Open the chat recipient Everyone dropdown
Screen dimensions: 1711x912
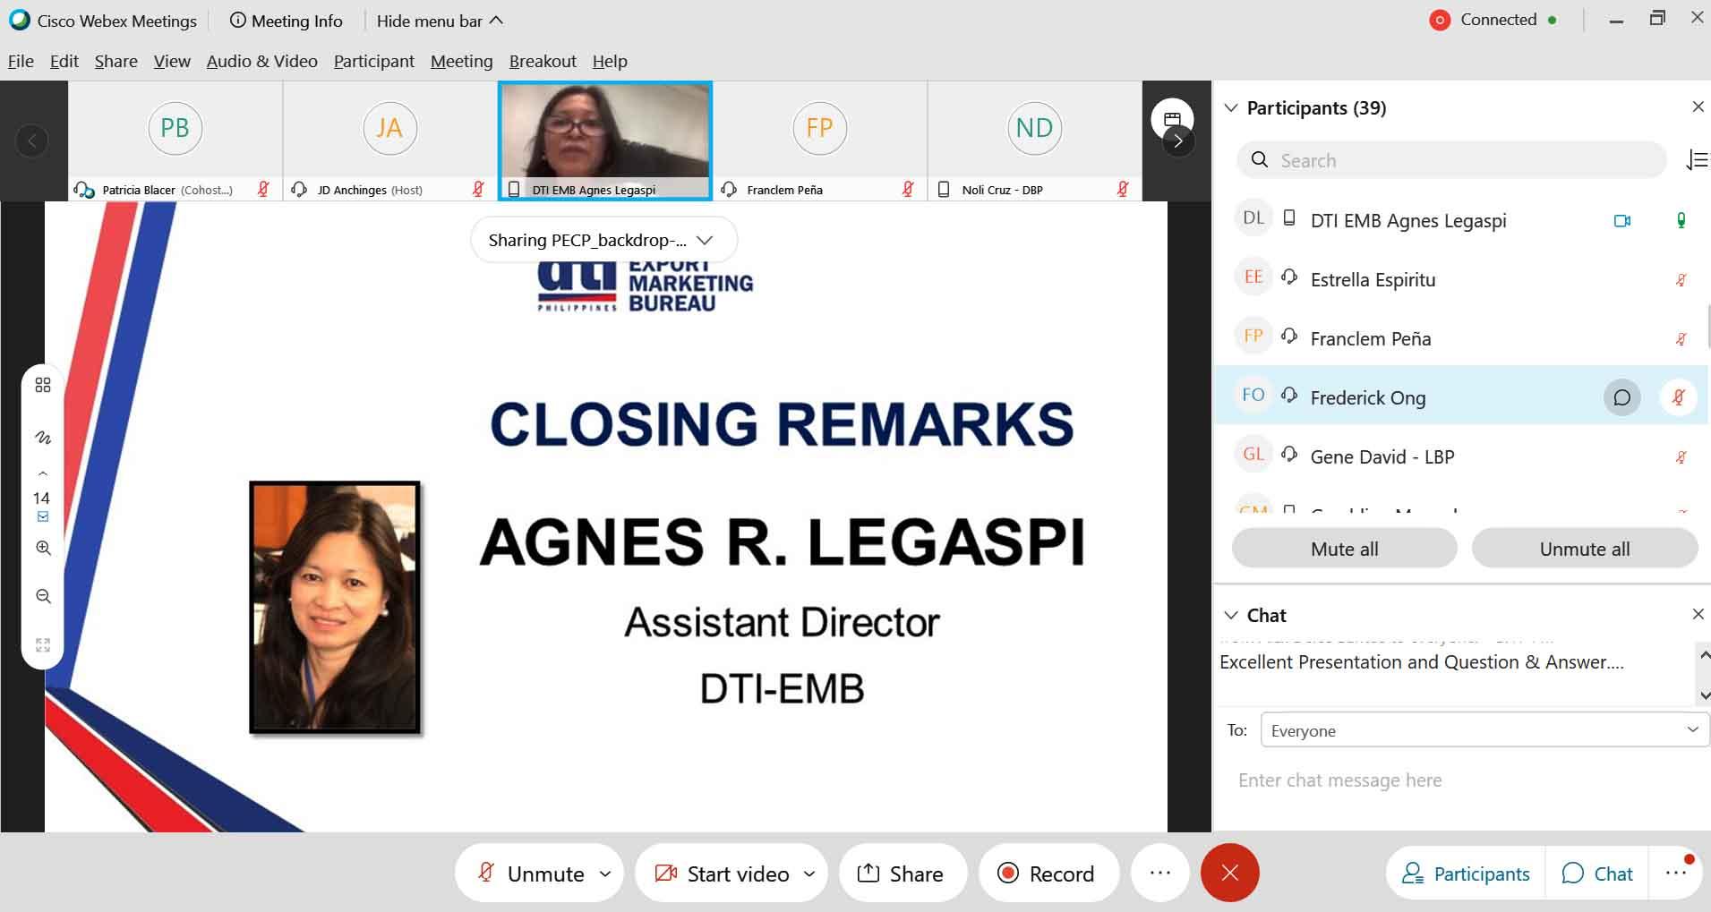[x=1484, y=730]
